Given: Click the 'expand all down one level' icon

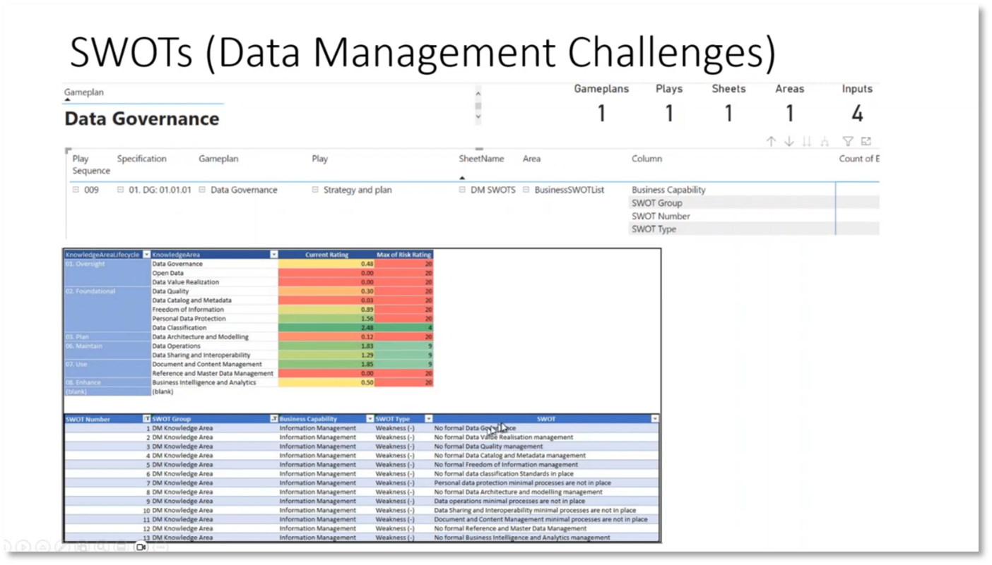Looking at the screenshot, I should (x=824, y=141).
